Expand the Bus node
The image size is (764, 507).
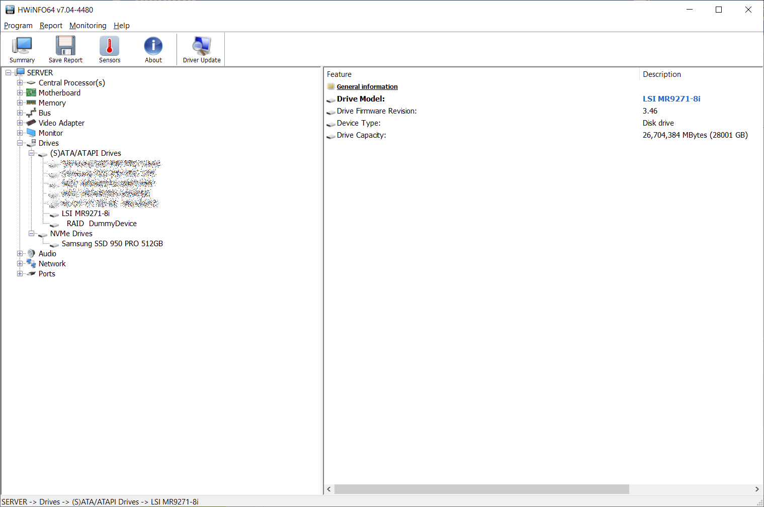click(x=20, y=113)
